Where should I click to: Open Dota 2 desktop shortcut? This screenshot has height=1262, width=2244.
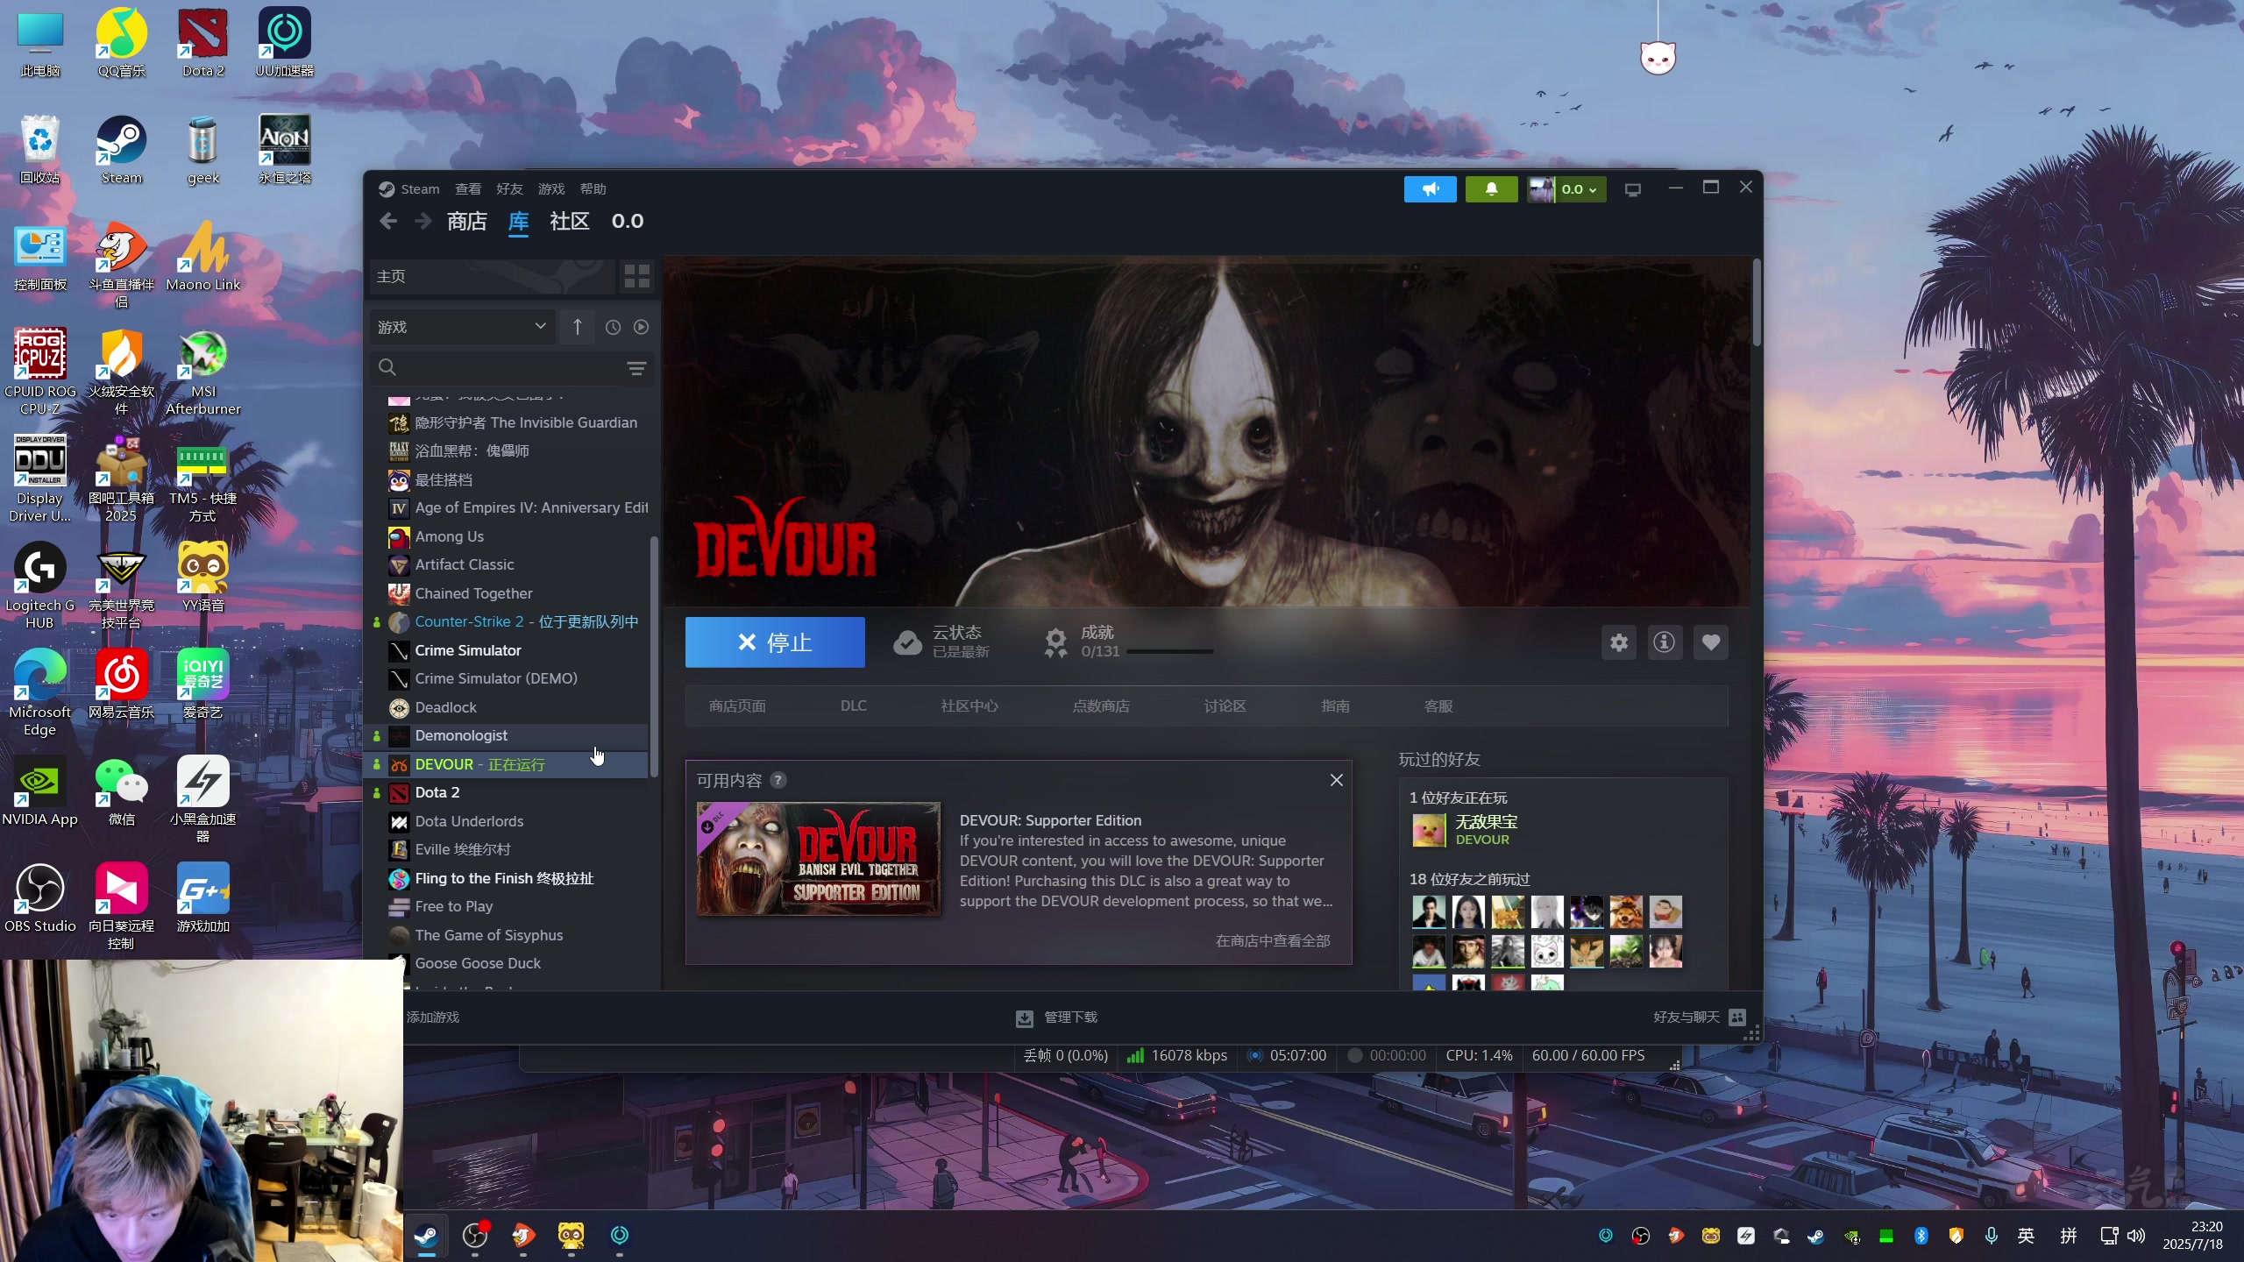coord(203,43)
